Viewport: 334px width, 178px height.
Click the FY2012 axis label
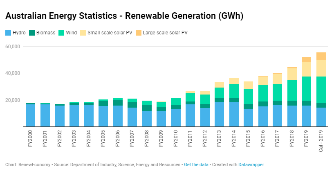click(205, 139)
